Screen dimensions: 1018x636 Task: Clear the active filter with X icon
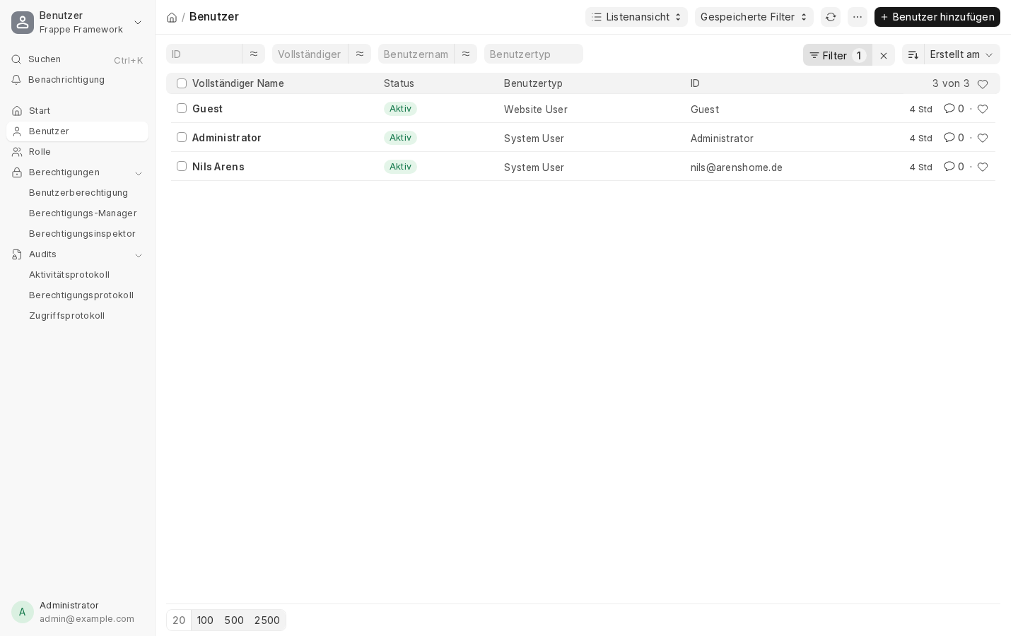coord(884,55)
